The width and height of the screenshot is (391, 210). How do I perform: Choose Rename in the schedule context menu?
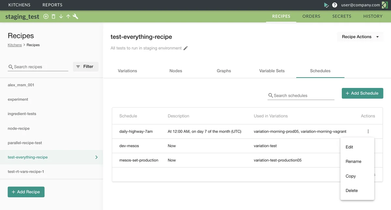pos(353,161)
